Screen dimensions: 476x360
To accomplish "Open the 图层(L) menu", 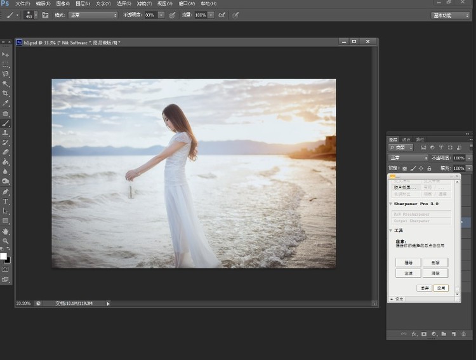I will click(x=83, y=4).
